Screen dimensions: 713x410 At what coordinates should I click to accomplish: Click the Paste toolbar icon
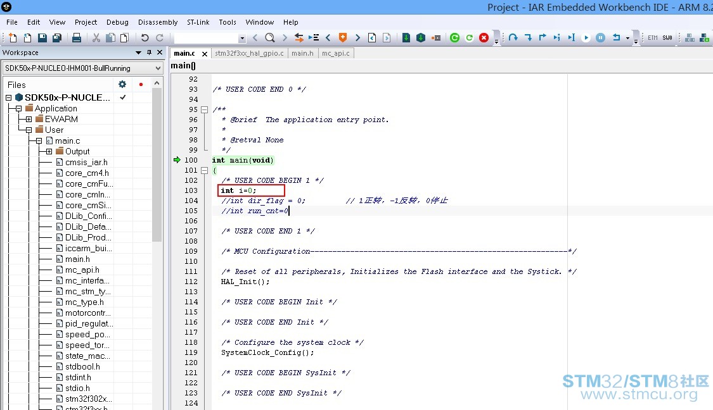click(x=125, y=38)
